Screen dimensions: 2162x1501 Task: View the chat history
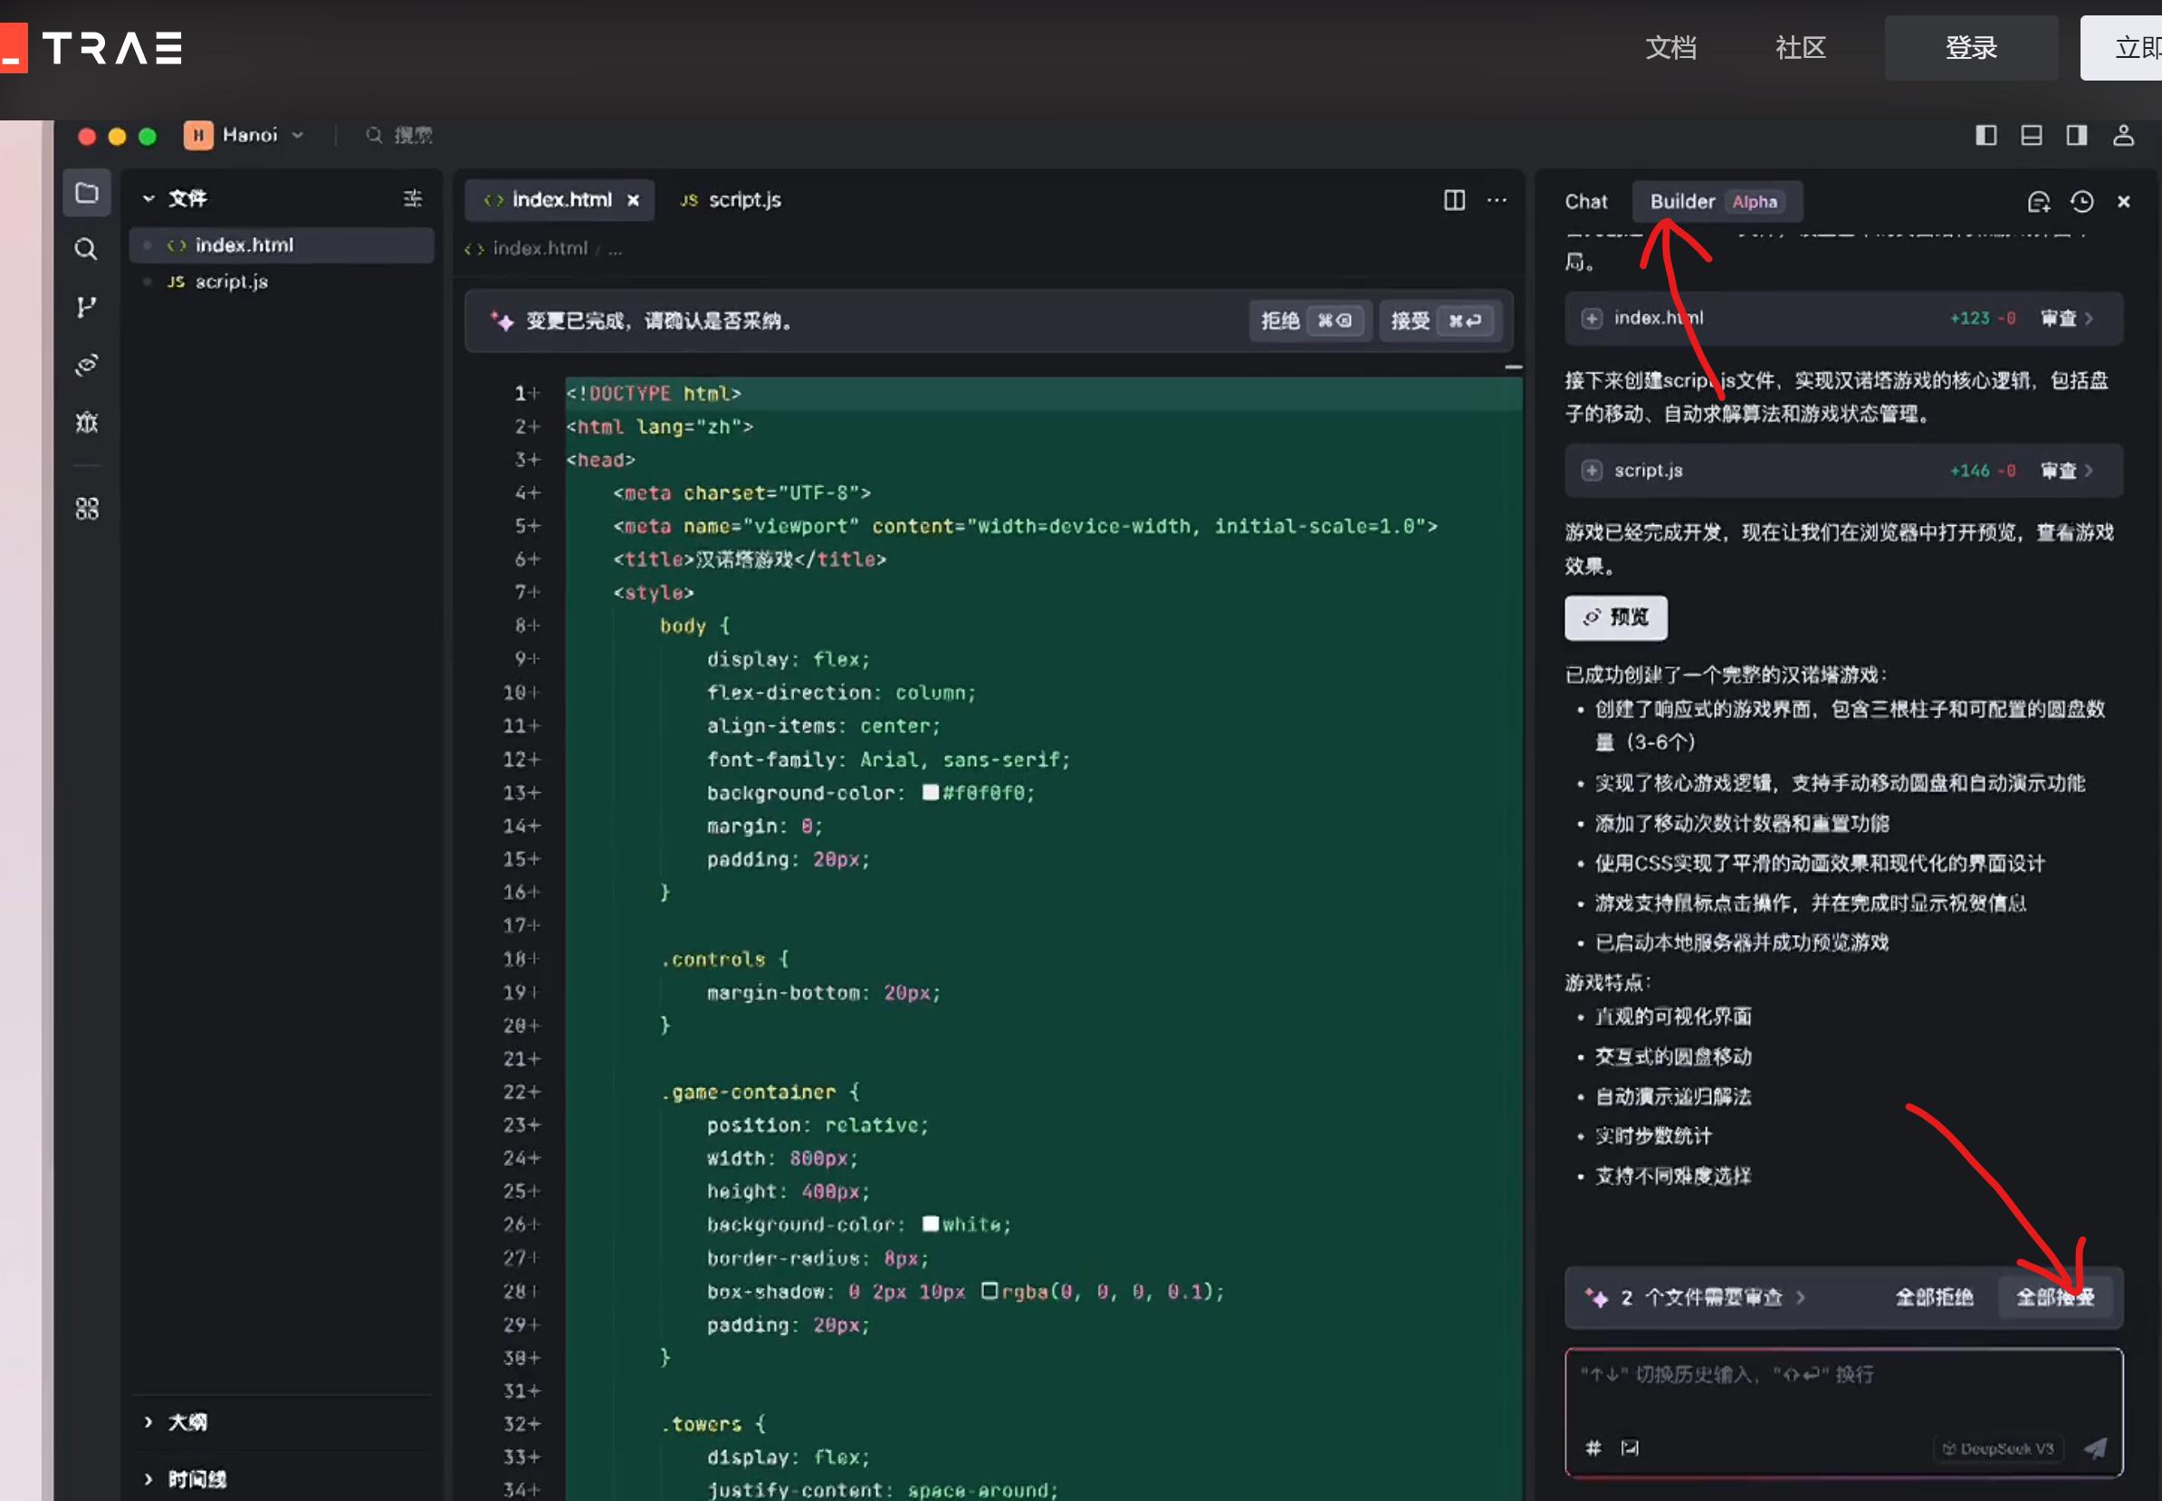[x=2081, y=200]
